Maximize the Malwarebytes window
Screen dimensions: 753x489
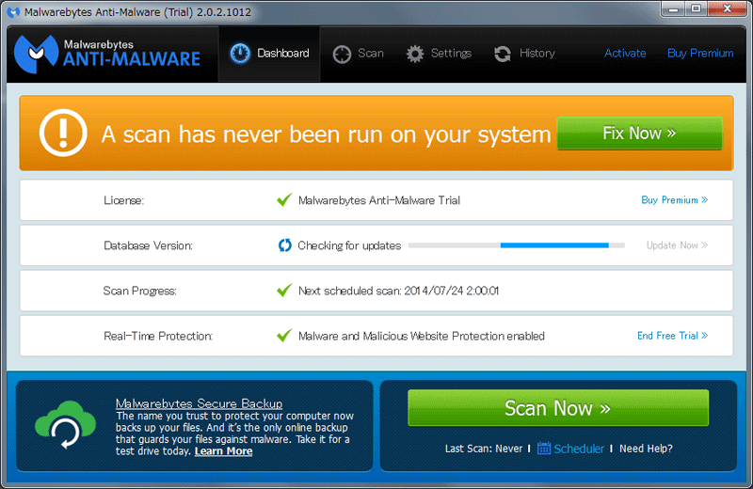coord(696,8)
